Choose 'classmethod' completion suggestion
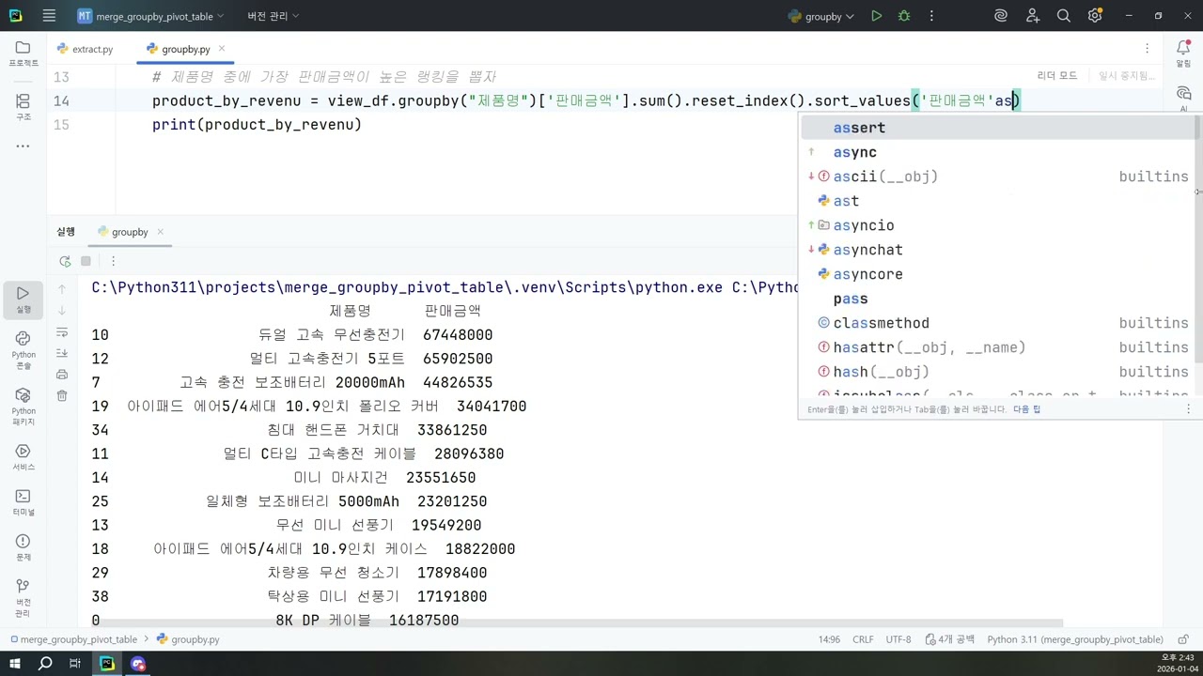Viewport: 1203px width, 676px height. [x=996, y=323]
